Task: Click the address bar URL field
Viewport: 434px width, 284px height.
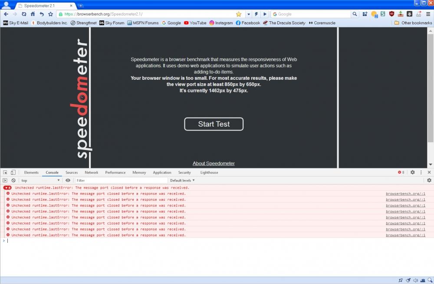Action: coord(149,14)
